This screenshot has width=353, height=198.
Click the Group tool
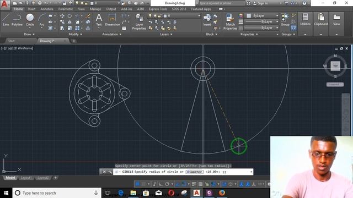(285, 20)
